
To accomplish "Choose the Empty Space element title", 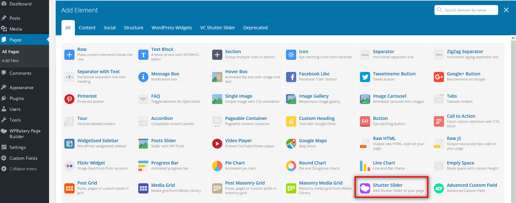I will (x=460, y=163).
